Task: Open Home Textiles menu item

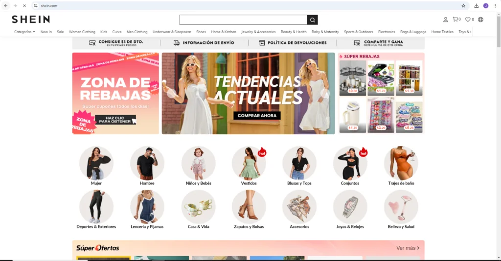Action: [x=442, y=32]
